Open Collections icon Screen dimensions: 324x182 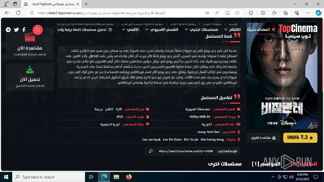286,13
